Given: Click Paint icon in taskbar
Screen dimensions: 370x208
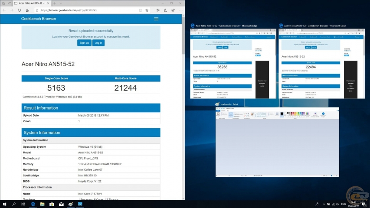Looking at the screenshot, I should tap(71, 204).
